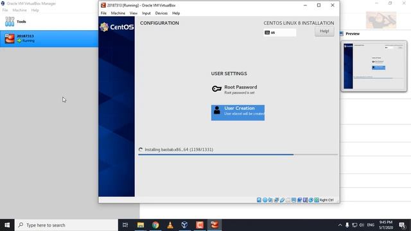411x231 pixels.
Task: Click network icon in system tray
Action: pyautogui.click(x=354, y=225)
